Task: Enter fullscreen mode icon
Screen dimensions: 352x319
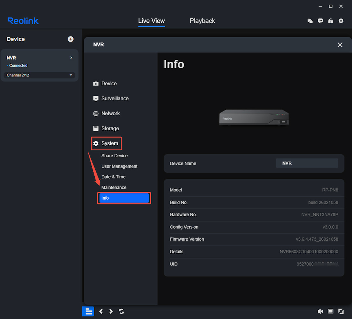Action: pos(341,311)
